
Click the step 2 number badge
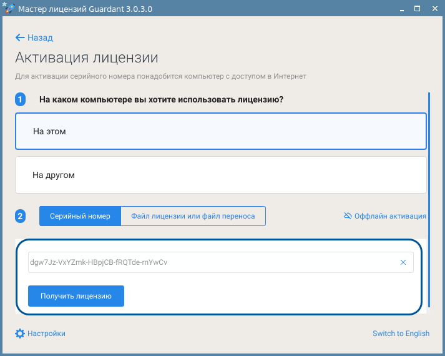[21, 217]
